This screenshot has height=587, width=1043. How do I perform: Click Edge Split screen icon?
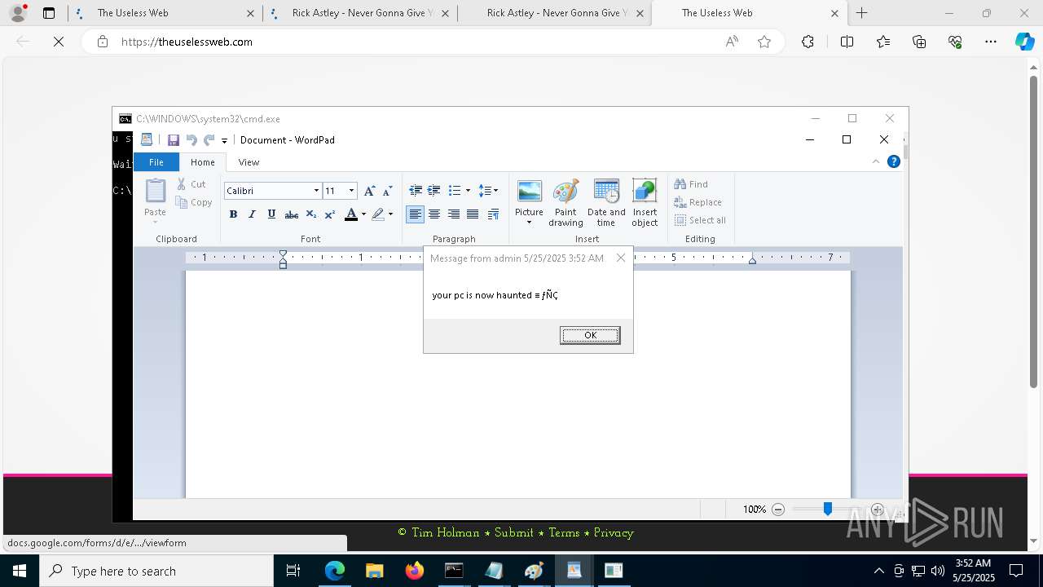click(x=847, y=42)
